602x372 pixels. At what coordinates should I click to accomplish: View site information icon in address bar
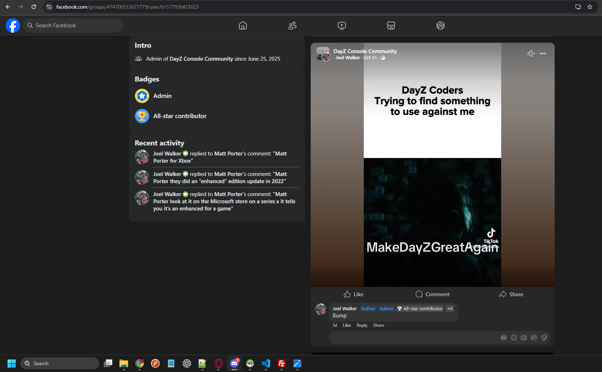click(49, 7)
